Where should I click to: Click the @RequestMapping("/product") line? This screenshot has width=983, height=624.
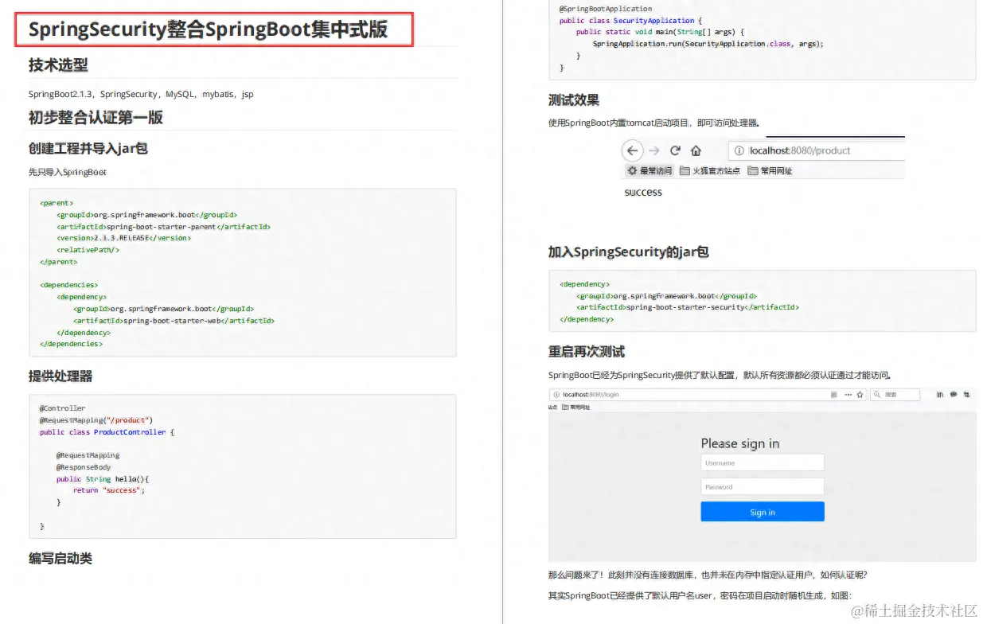(96, 420)
